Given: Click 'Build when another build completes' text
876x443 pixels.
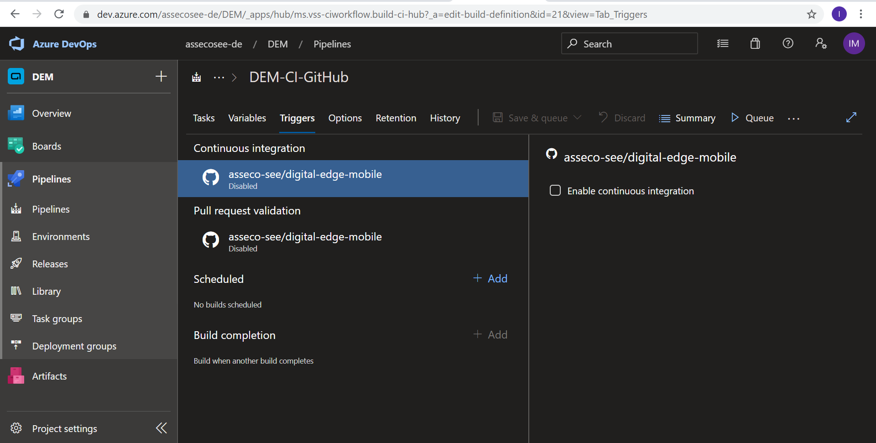Looking at the screenshot, I should pyautogui.click(x=253, y=361).
